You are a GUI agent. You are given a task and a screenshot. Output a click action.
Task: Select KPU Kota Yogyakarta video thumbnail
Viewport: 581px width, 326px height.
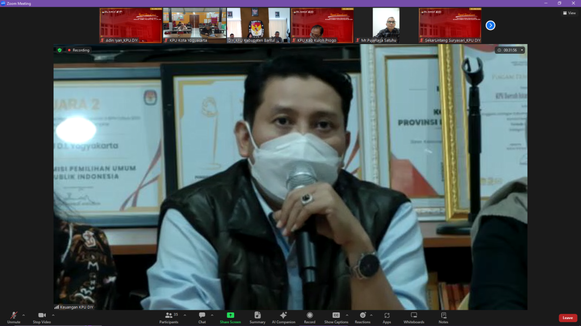point(194,26)
